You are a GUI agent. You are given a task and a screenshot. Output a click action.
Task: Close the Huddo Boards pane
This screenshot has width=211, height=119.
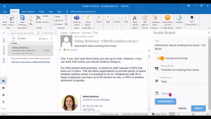(x=209, y=33)
